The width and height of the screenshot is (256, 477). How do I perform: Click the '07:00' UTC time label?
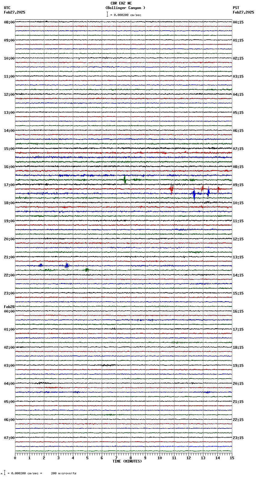pyautogui.click(x=9, y=438)
